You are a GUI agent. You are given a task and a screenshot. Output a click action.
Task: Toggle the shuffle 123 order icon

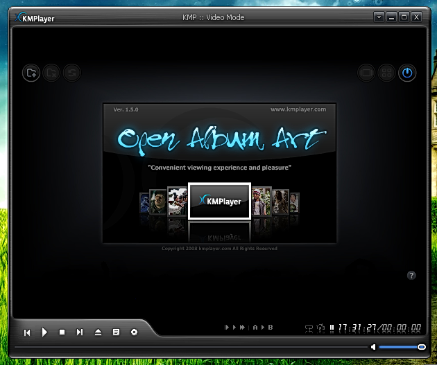point(320,328)
